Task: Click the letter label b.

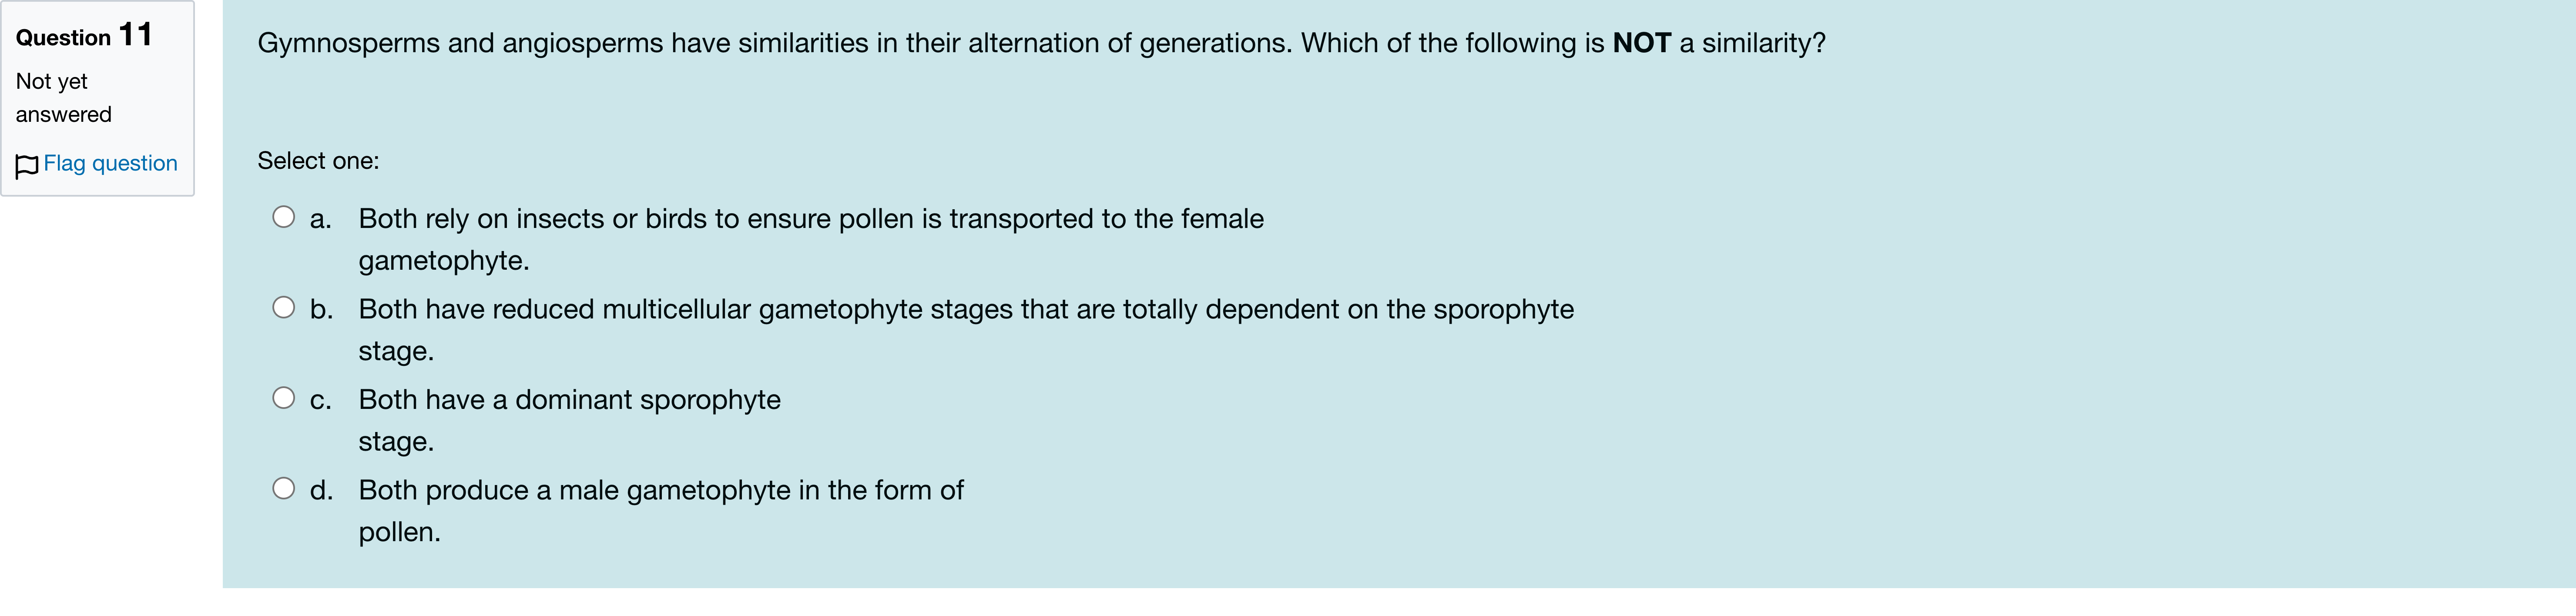Action: pos(320,309)
